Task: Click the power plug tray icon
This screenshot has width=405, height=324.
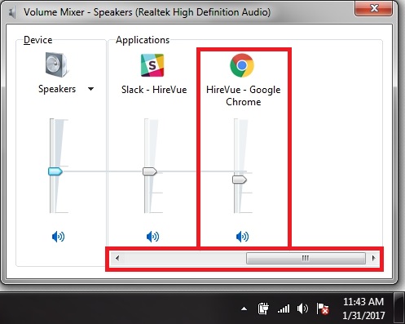Action: pos(263,308)
